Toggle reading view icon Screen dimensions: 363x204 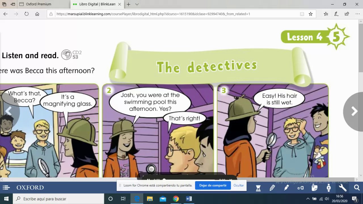302,14
